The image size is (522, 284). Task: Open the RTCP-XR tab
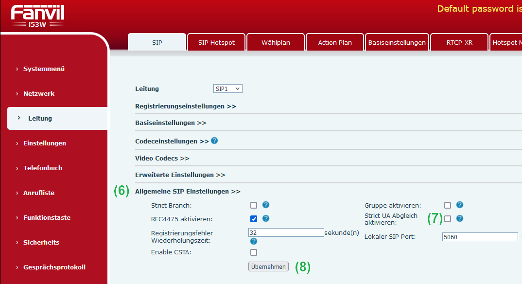click(459, 42)
